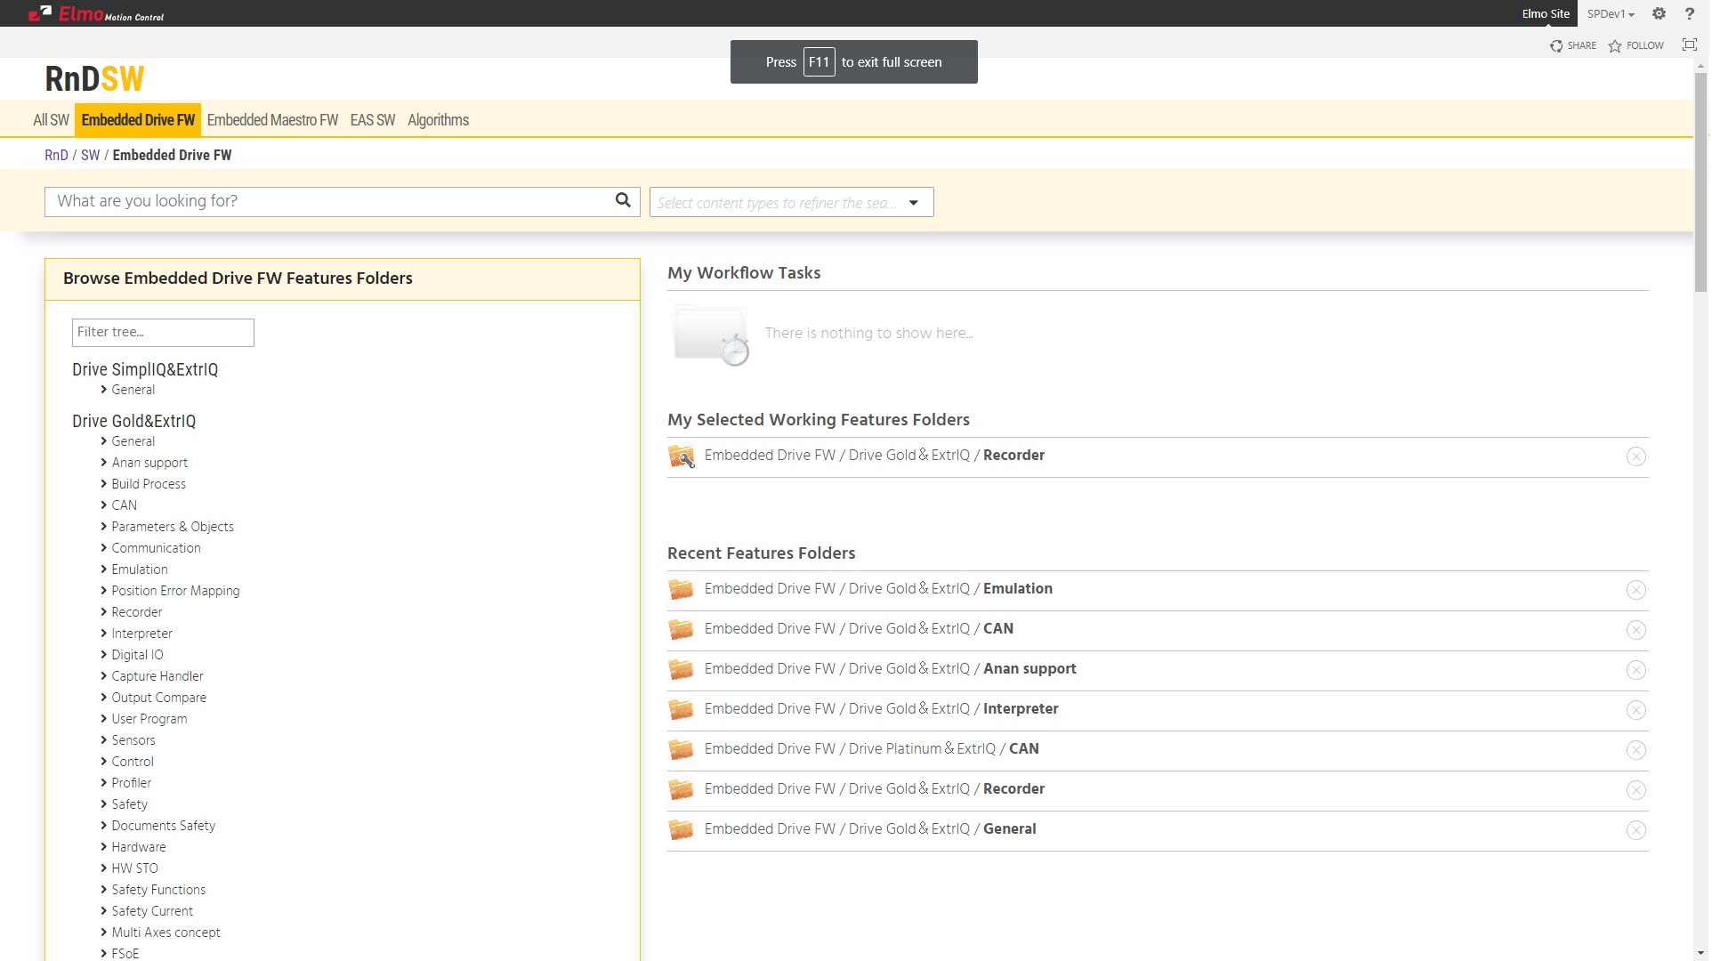Select the Documents Safety tree item
Screen dimensions: 1712x961
pos(163,826)
